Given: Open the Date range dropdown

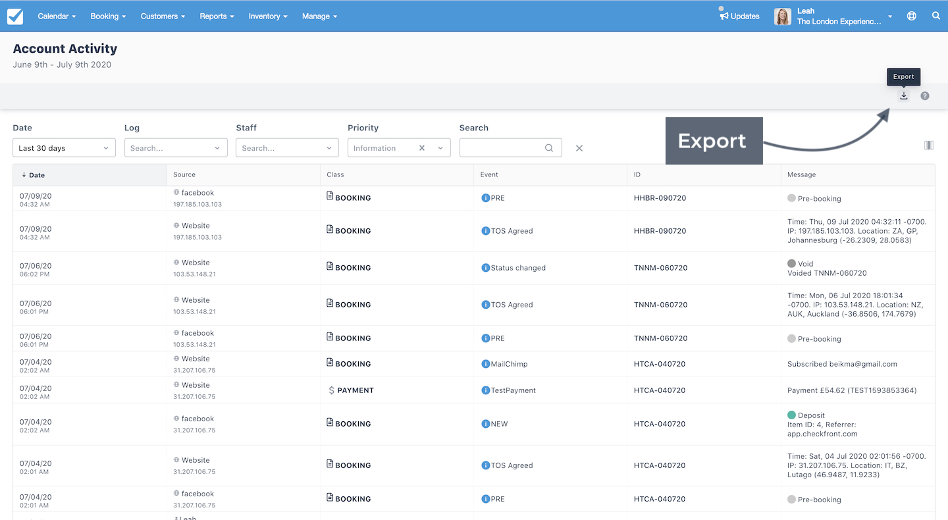Looking at the screenshot, I should pyautogui.click(x=64, y=148).
